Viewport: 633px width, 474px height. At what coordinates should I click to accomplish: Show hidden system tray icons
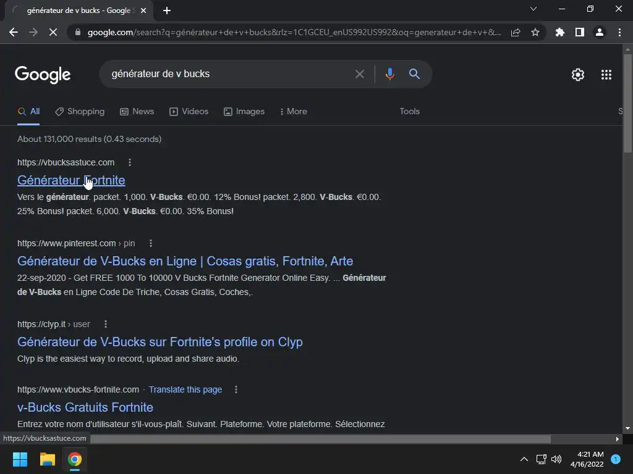point(524,459)
